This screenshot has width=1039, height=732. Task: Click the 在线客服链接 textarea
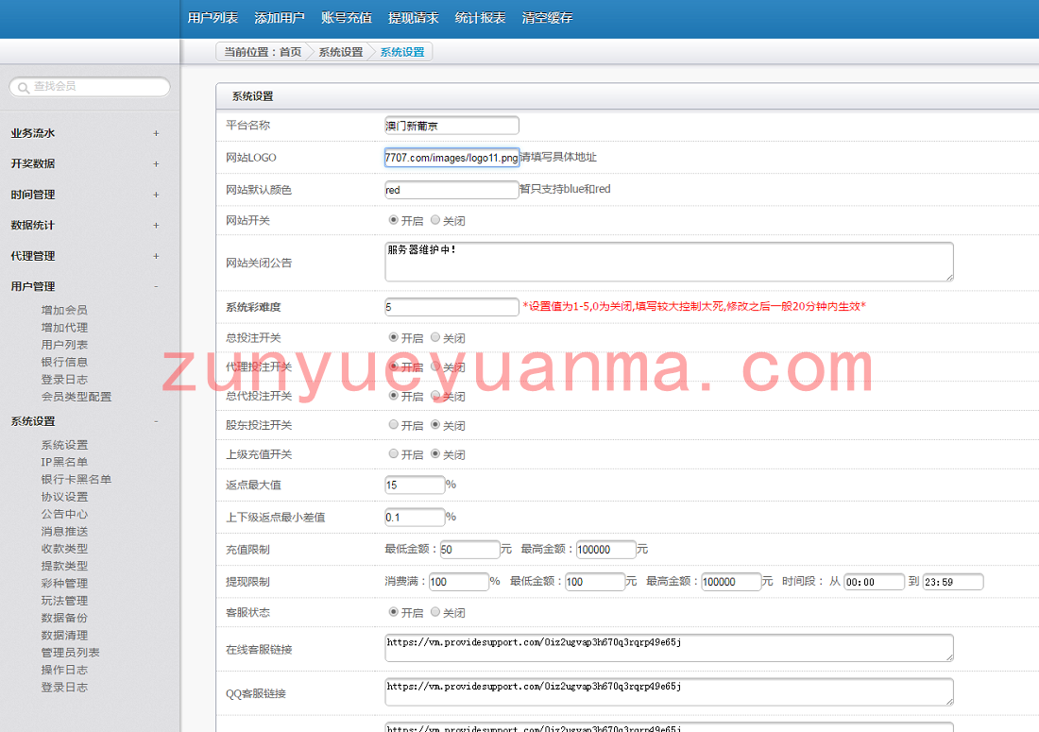[669, 648]
